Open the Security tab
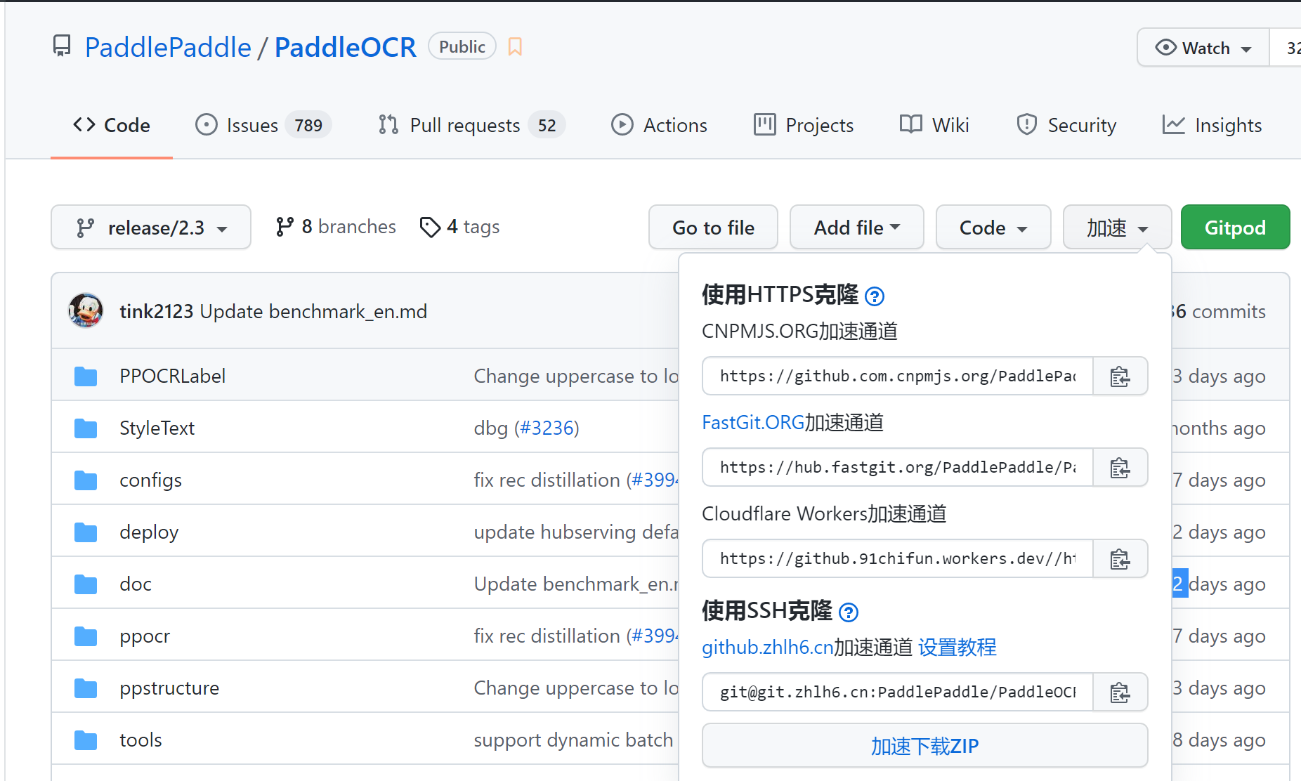 (x=1066, y=125)
